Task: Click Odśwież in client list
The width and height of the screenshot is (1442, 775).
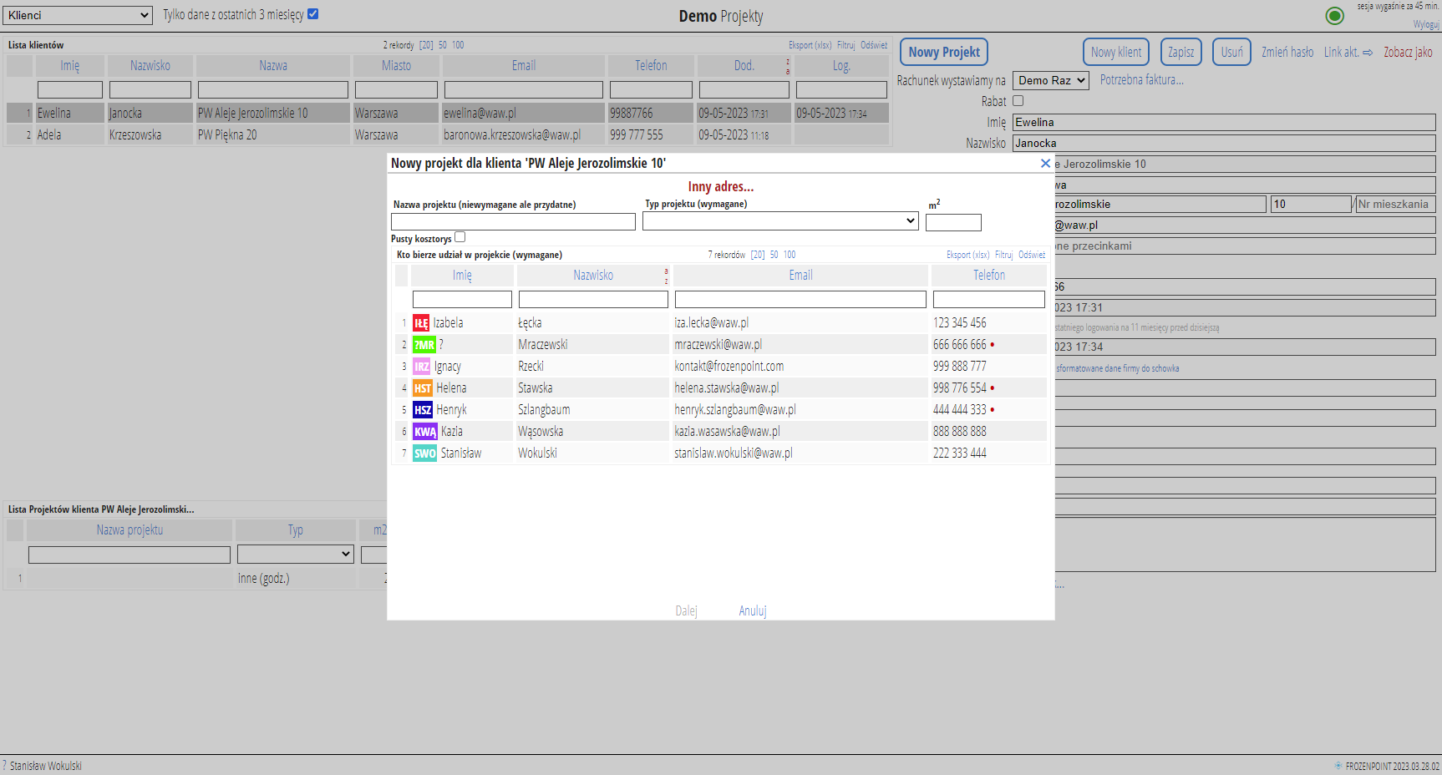Action: [x=874, y=45]
